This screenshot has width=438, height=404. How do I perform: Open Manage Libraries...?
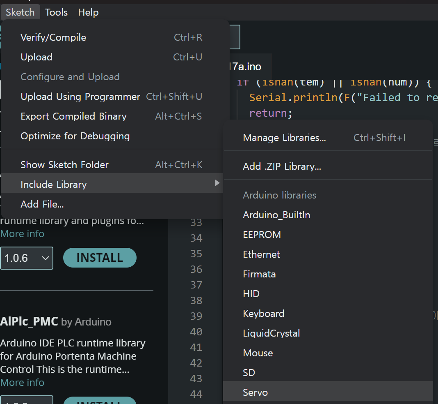[x=328, y=138]
